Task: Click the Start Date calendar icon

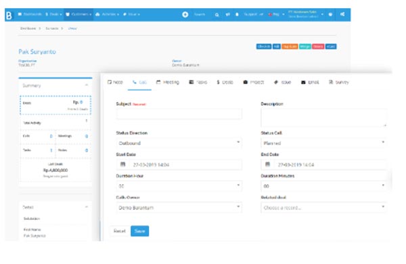Action: 122,164
